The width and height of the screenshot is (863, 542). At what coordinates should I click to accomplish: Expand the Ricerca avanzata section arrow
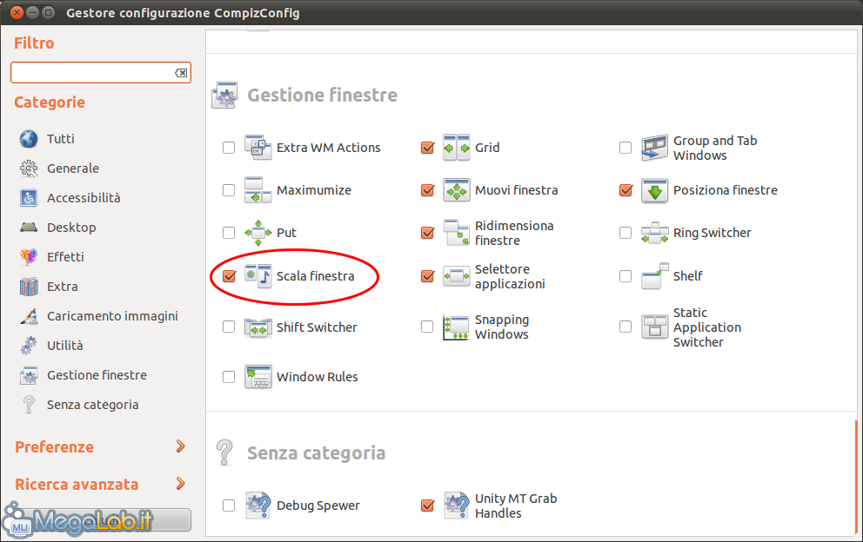180,484
